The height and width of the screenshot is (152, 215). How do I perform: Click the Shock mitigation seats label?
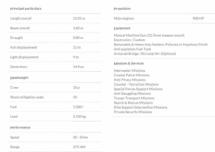pyautogui.click(x=27, y=97)
